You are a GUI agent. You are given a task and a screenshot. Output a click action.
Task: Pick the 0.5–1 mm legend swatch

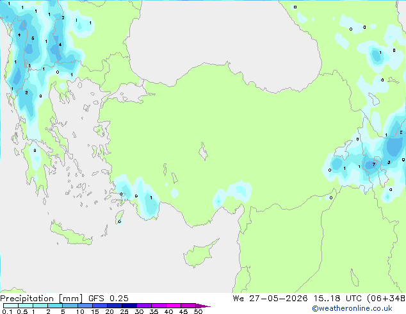click(26, 306)
